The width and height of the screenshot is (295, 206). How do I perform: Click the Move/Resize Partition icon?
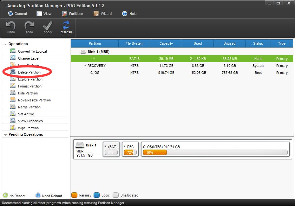point(13,100)
